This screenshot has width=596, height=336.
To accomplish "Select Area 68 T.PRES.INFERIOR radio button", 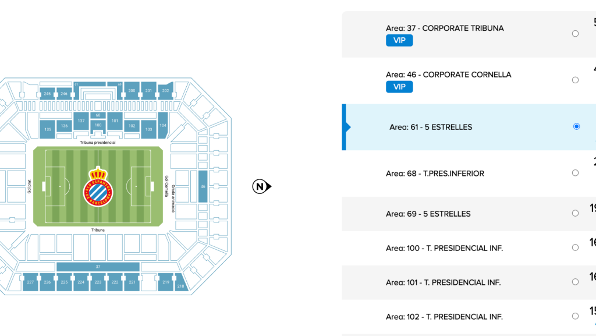I will tap(575, 173).
